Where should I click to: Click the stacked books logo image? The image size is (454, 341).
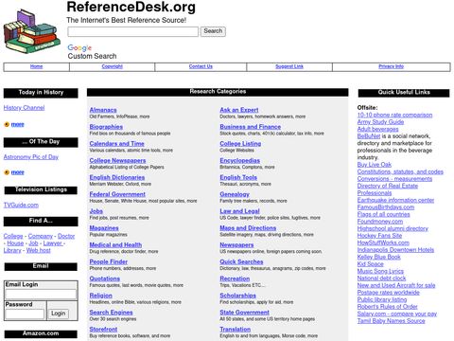(x=31, y=31)
